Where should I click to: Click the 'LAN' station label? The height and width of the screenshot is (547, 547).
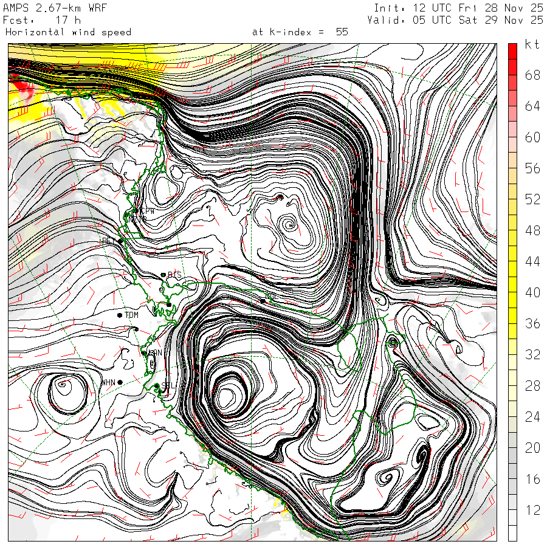click(x=156, y=353)
